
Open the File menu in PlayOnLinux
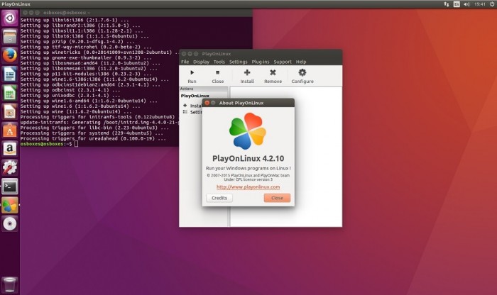click(185, 62)
